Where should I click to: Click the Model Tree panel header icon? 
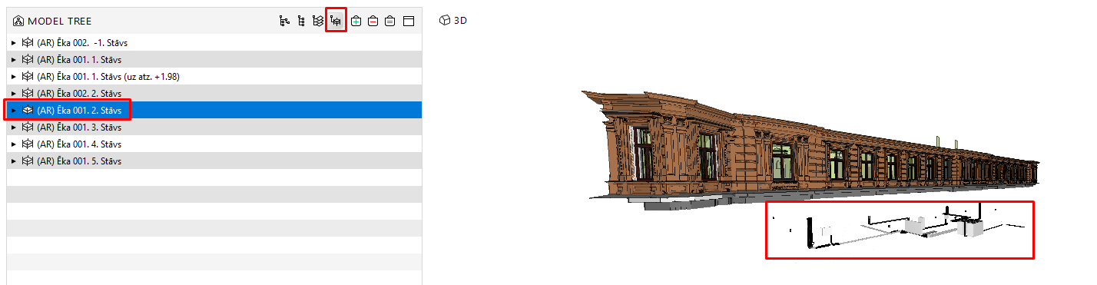coord(19,21)
